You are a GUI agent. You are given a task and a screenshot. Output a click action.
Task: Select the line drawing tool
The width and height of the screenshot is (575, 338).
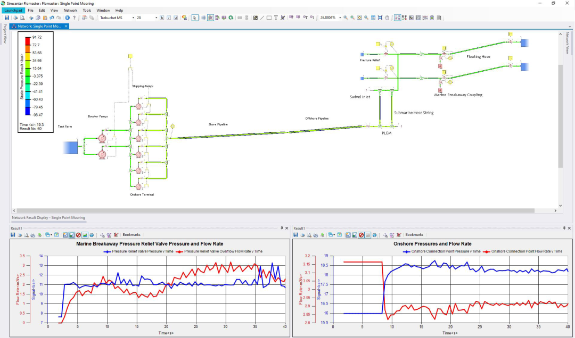262,18
